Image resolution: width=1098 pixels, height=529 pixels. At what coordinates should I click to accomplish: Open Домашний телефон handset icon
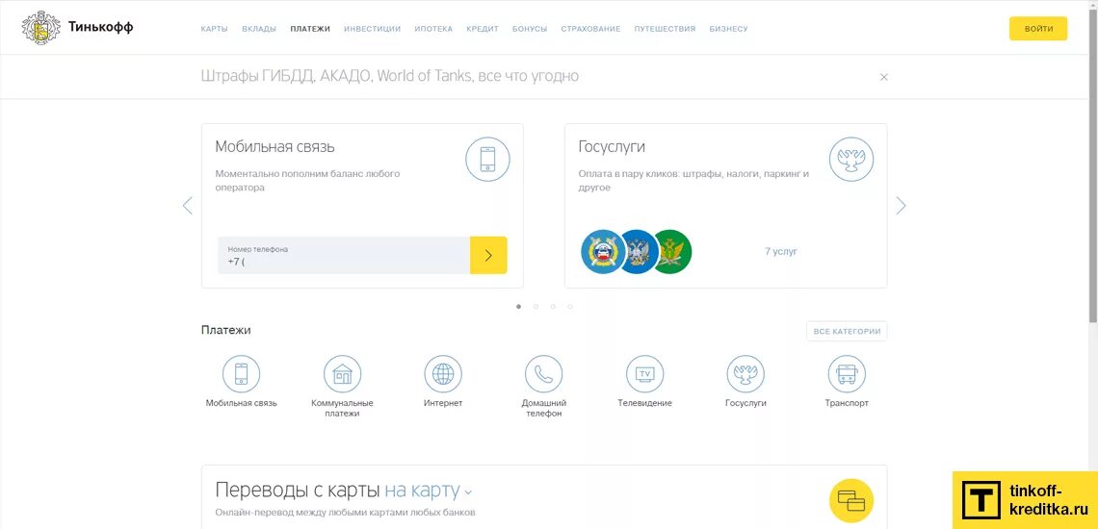click(x=544, y=373)
